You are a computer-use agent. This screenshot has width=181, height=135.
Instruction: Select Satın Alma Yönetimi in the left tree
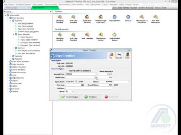click(21, 61)
